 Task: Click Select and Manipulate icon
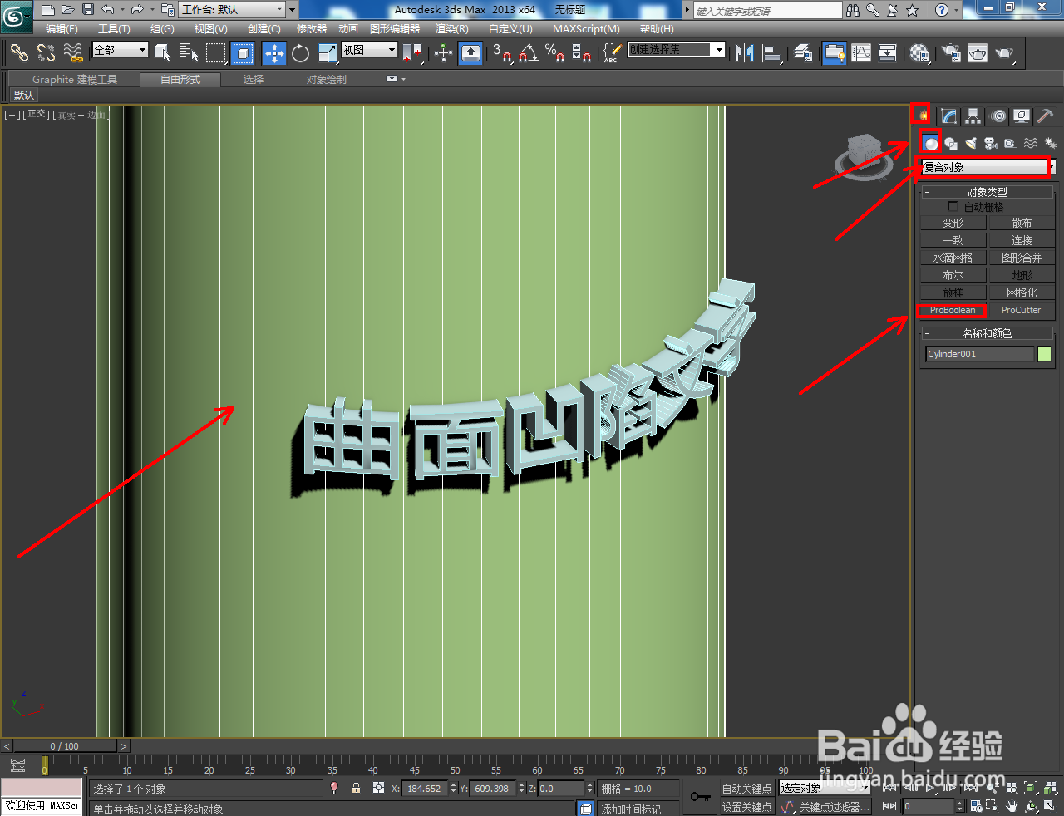pos(443,52)
